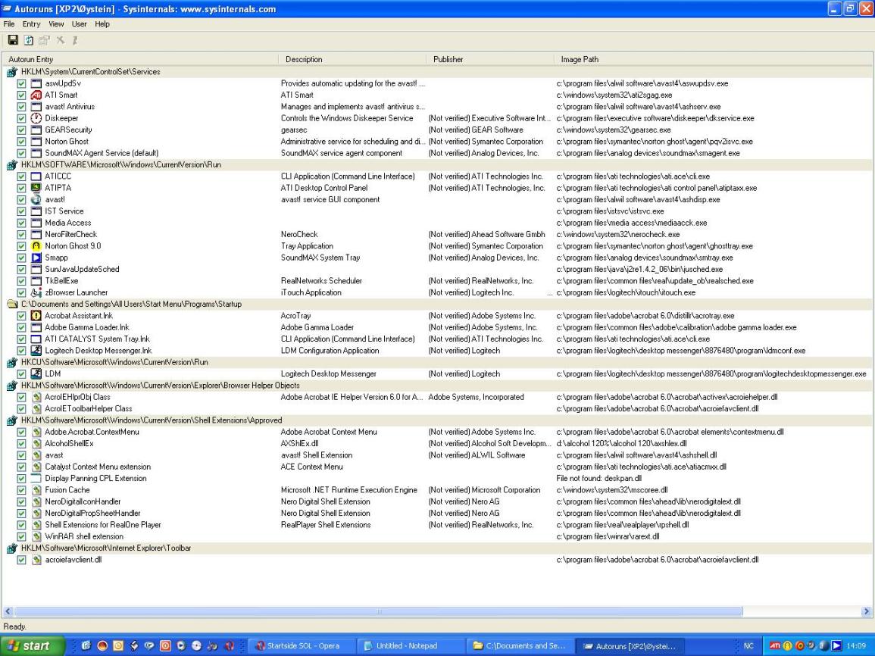Click the horizontal scrollbar thumb
This screenshot has height=656, width=875.
coord(378,612)
